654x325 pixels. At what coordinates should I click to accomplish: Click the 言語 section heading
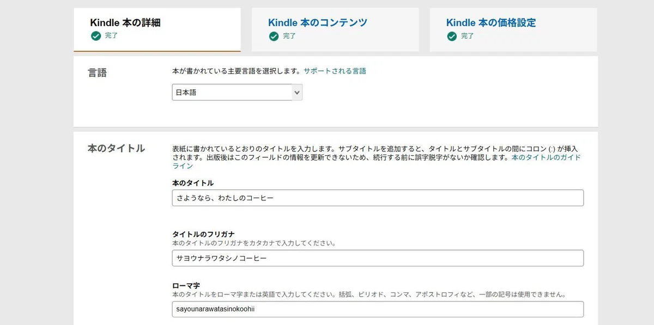coord(98,72)
